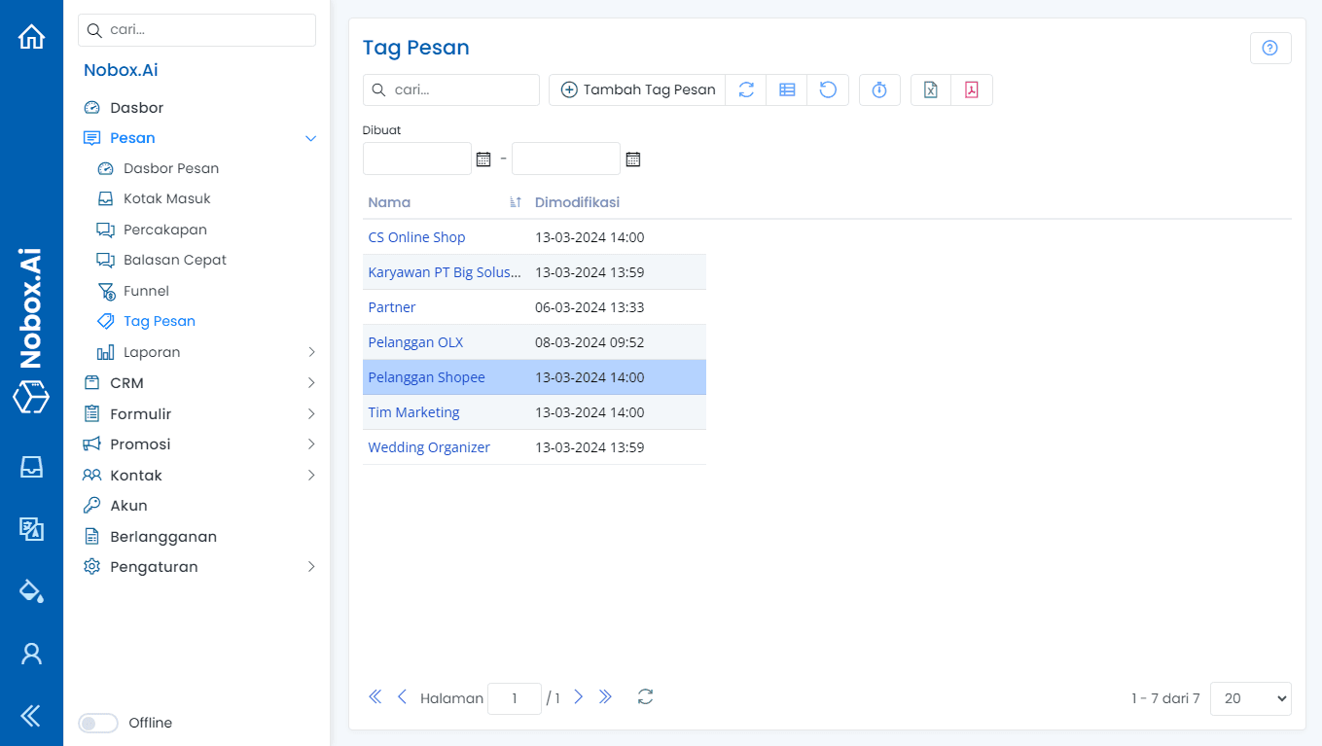Screen dimensions: 1322x746
Task: Expand the Laporan submenu
Action: [311, 352]
